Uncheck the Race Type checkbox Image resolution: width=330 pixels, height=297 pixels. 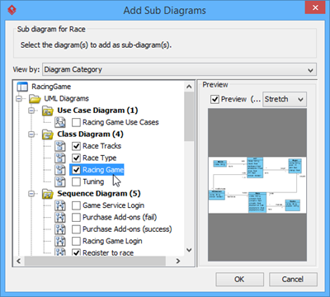click(x=76, y=158)
